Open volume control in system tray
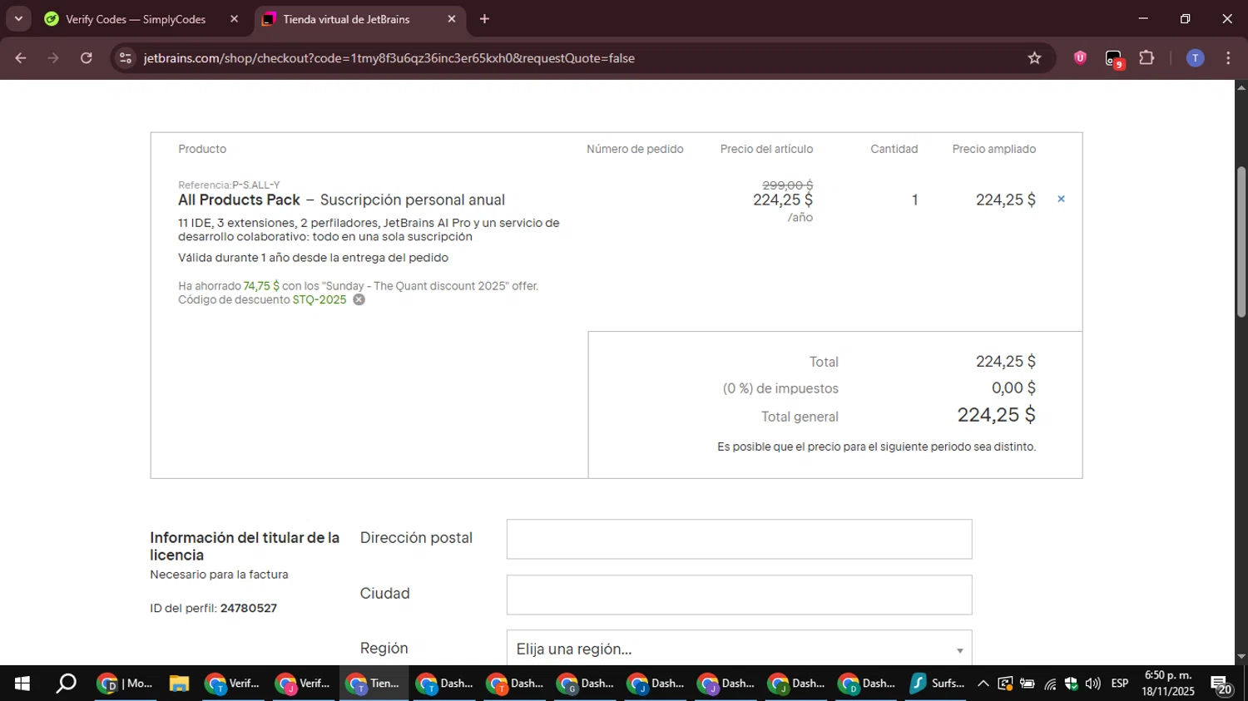This screenshot has height=701, width=1248. pyautogui.click(x=1093, y=684)
